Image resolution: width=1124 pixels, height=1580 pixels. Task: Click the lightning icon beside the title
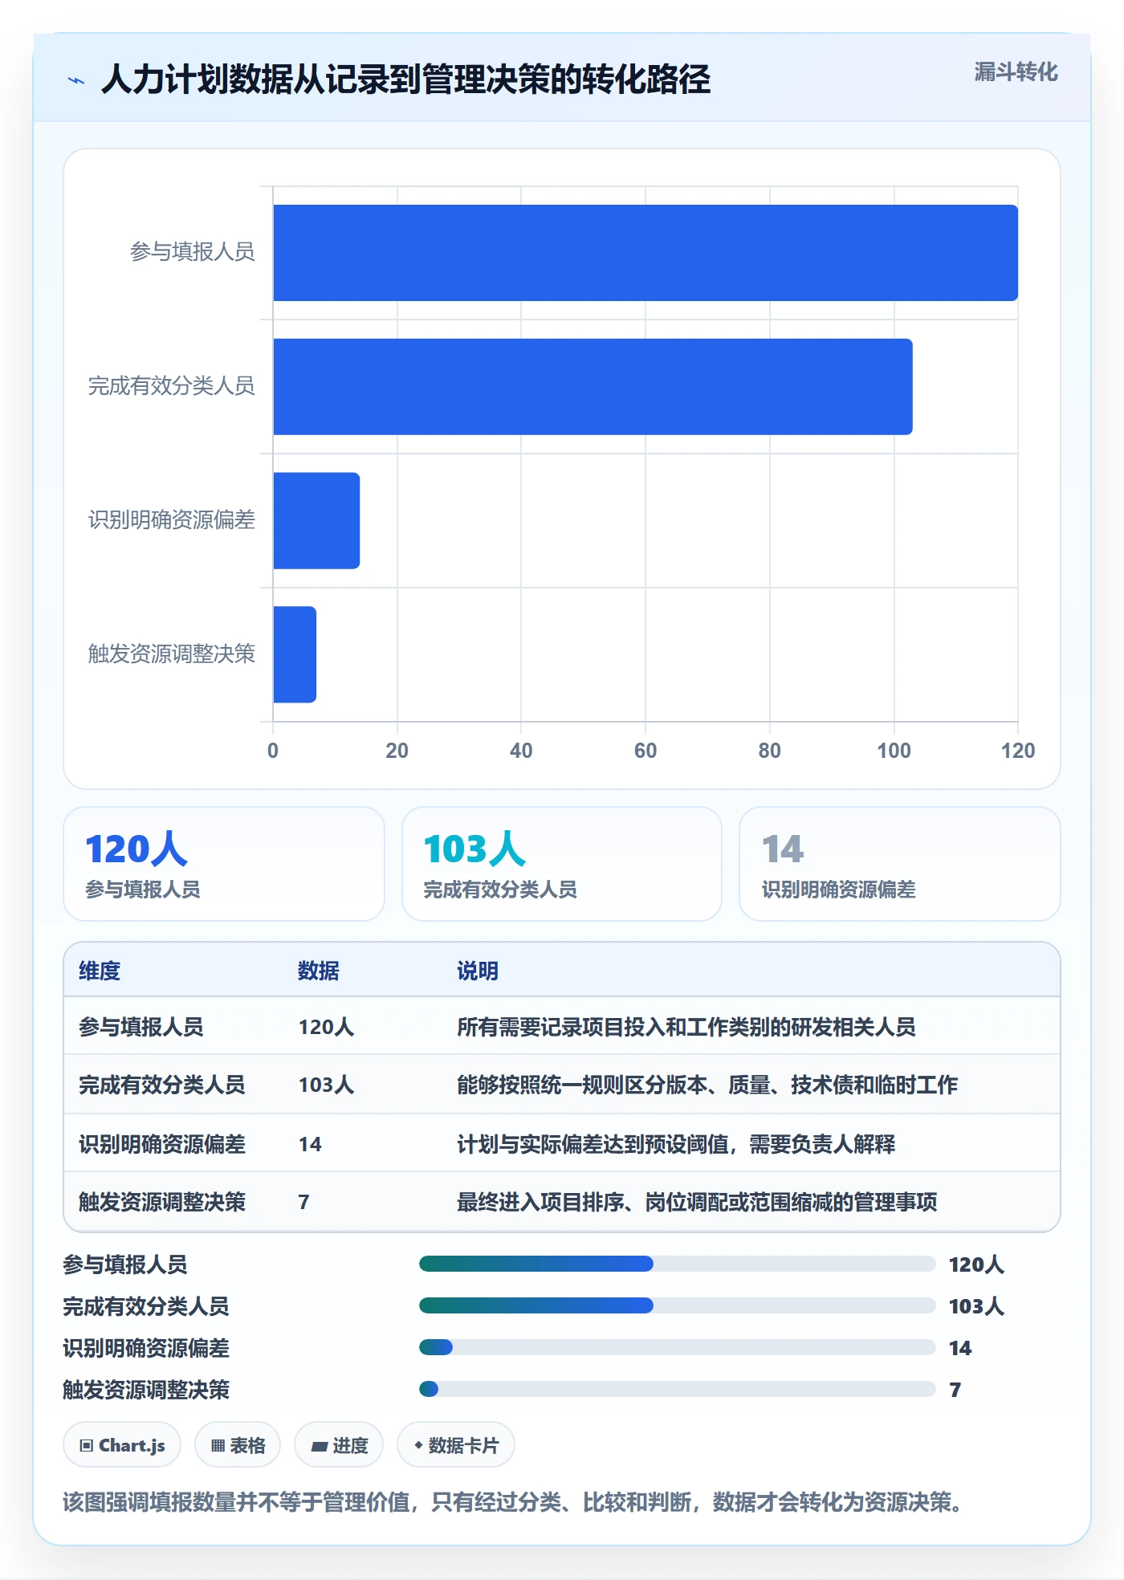point(76,80)
